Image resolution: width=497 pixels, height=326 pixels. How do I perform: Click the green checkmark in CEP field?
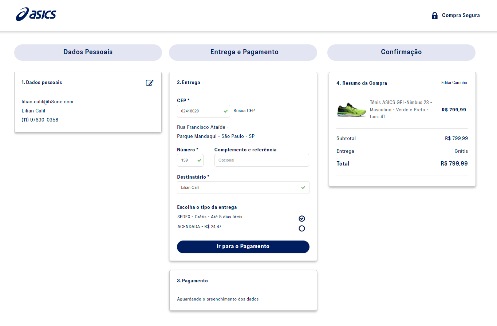point(226,111)
